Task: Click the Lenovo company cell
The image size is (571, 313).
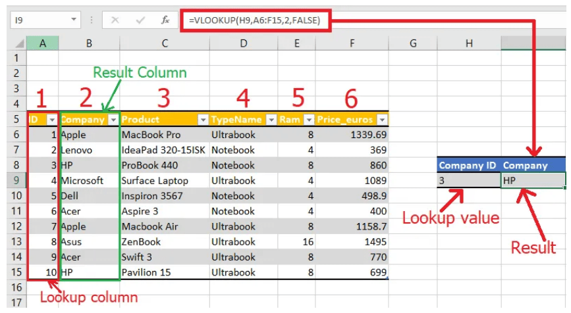Action: (x=89, y=150)
